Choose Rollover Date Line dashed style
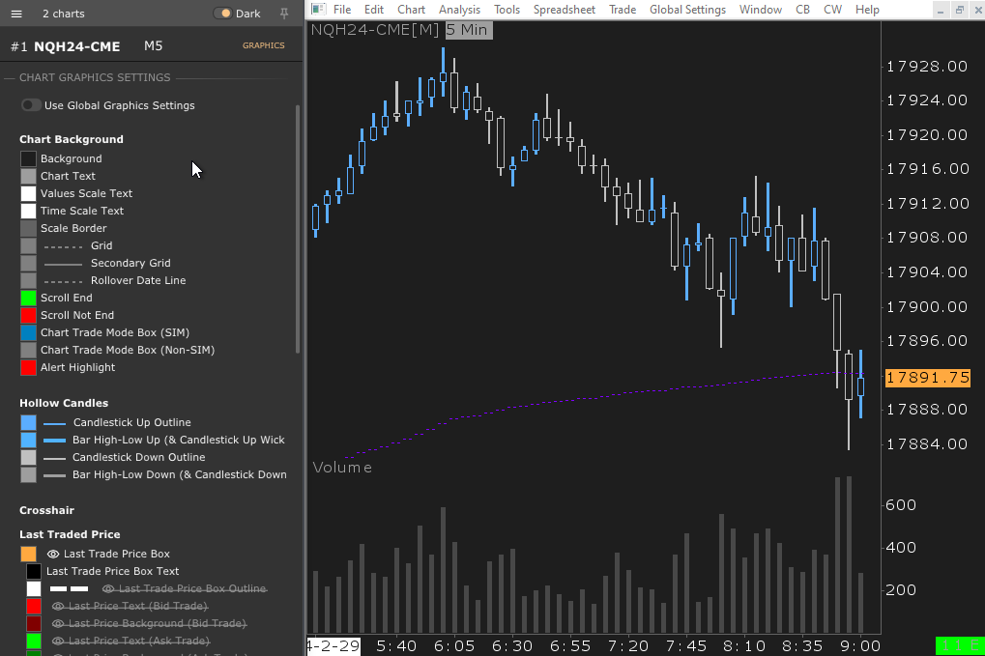985x656 pixels. [x=64, y=281]
